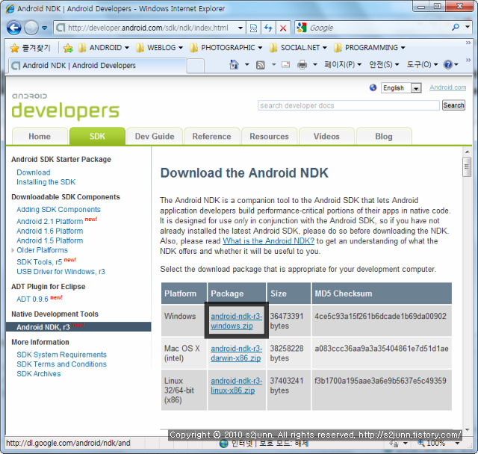Open the Reference tab

pos(211,136)
